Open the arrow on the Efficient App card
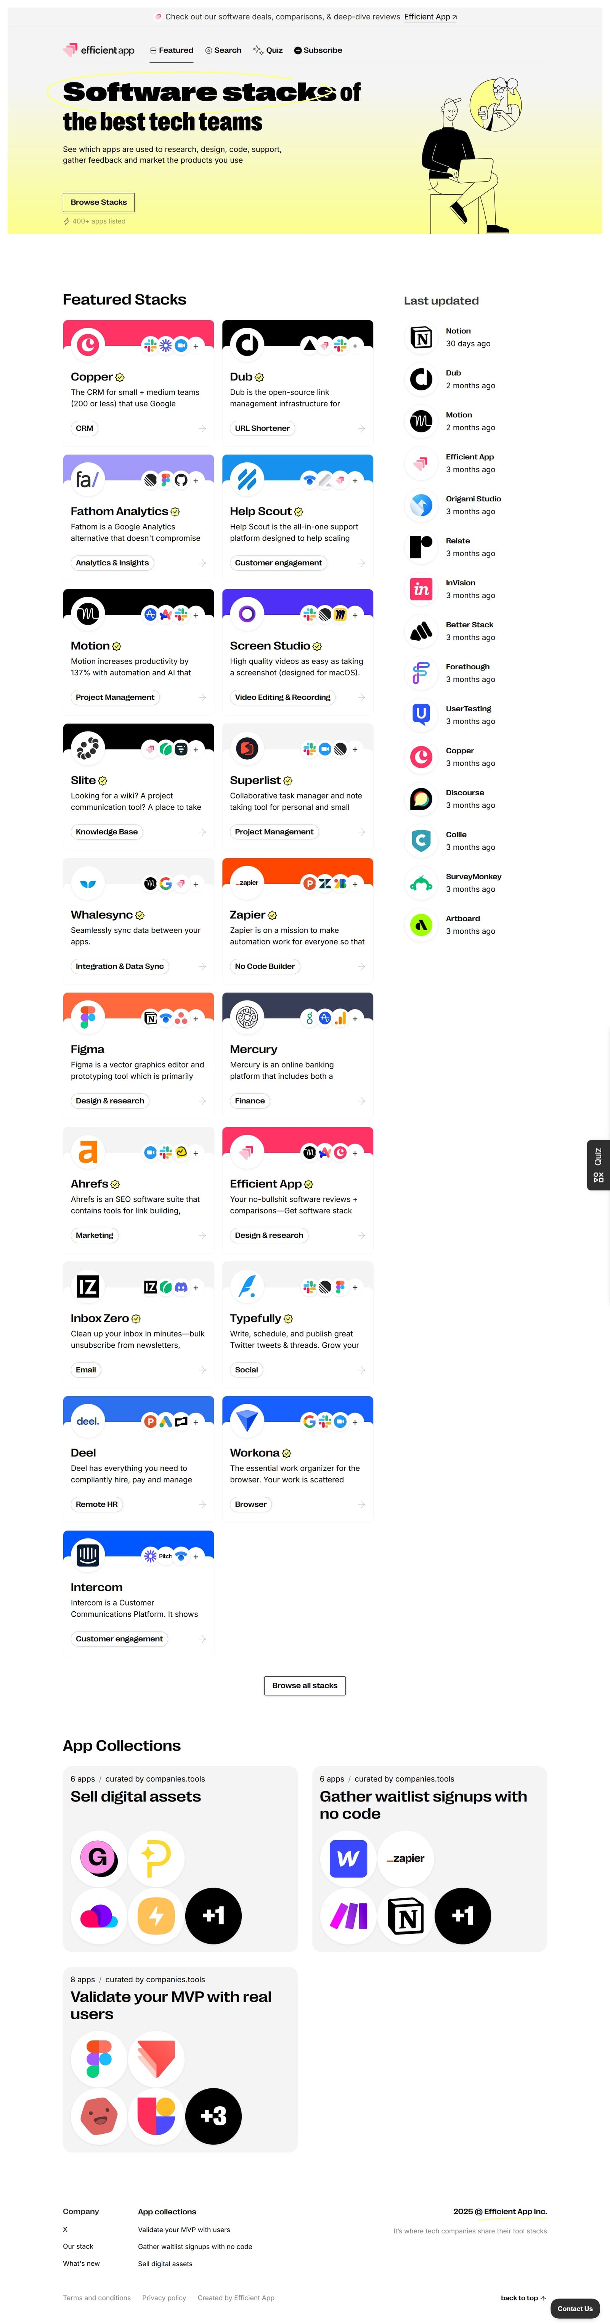Screen dimensions: 610x2323 point(361,1236)
